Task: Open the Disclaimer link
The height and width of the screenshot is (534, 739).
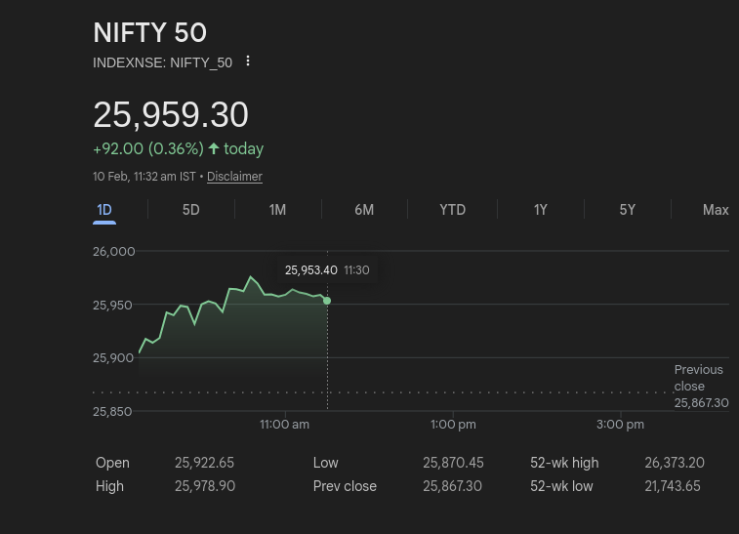Action: point(234,177)
